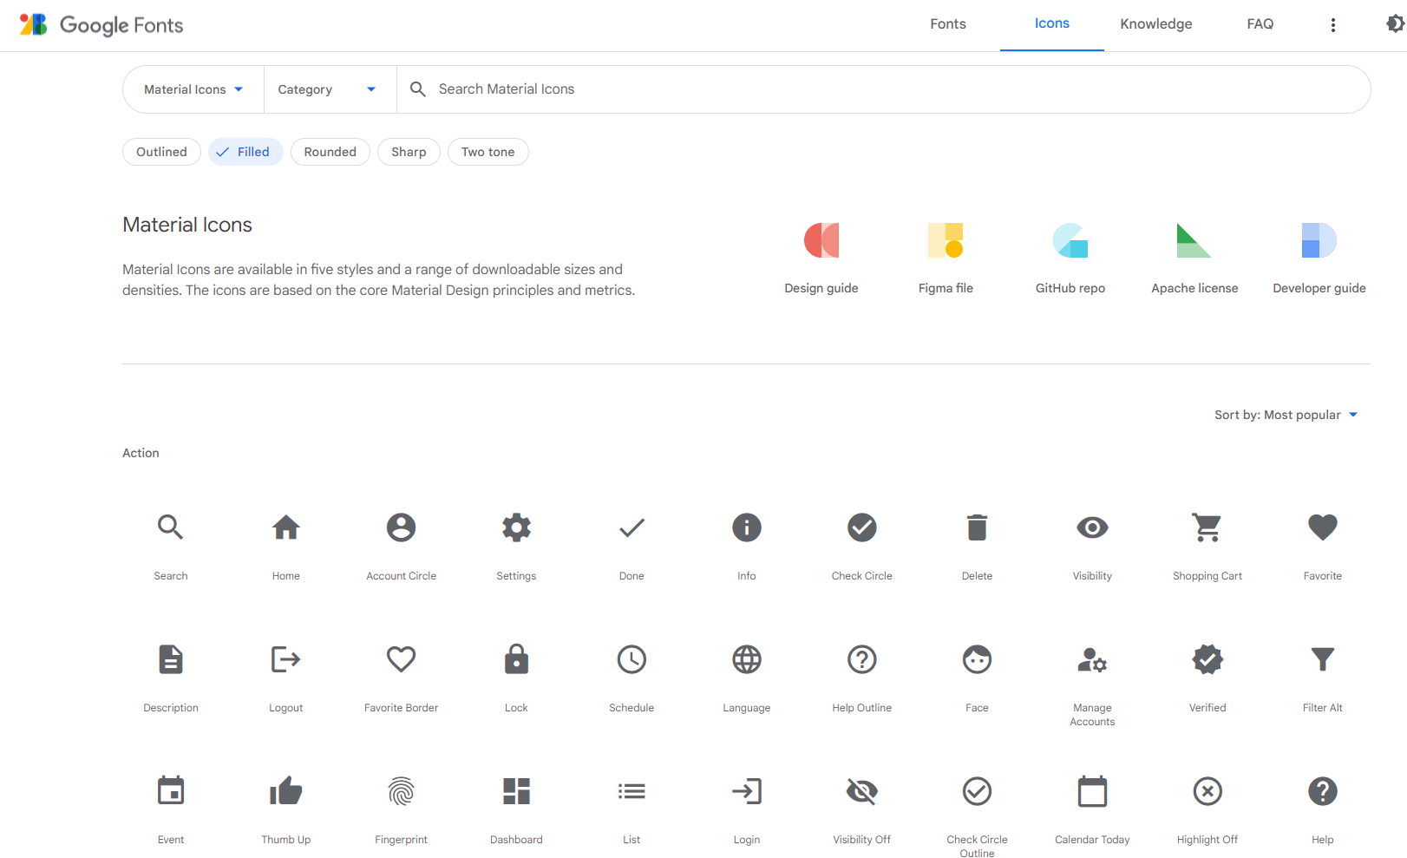This screenshot has width=1407, height=858.
Task: Select the Schedule clock icon
Action: [x=632, y=659]
